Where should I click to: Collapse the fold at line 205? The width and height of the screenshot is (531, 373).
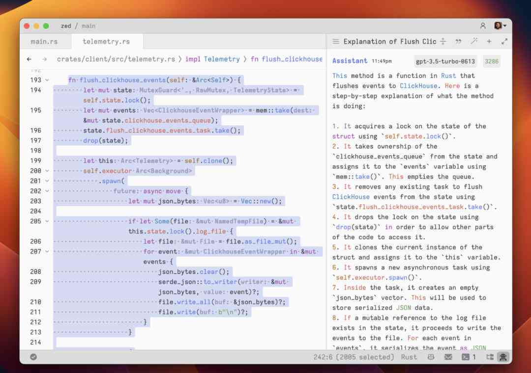47,221
